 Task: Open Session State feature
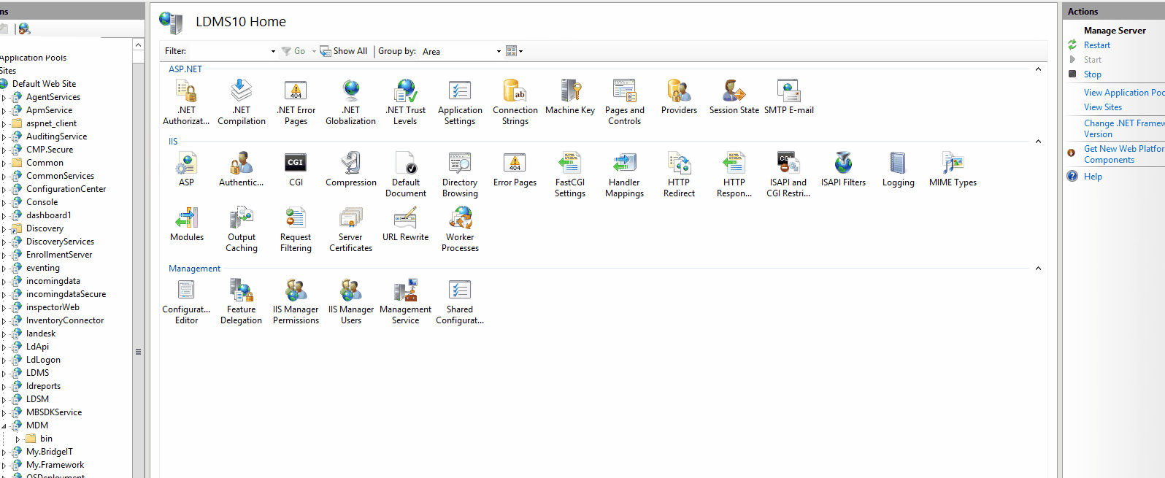(734, 96)
